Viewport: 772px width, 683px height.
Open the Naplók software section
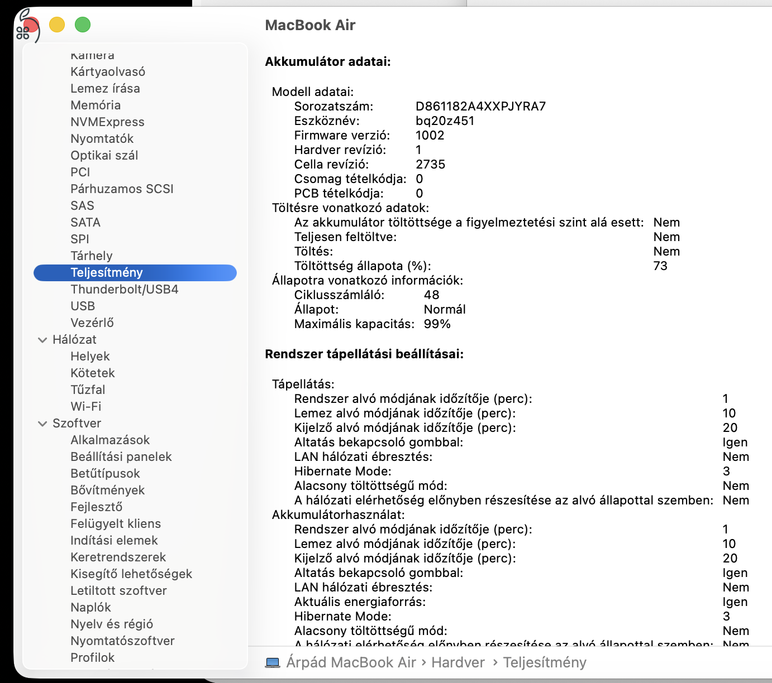90,607
